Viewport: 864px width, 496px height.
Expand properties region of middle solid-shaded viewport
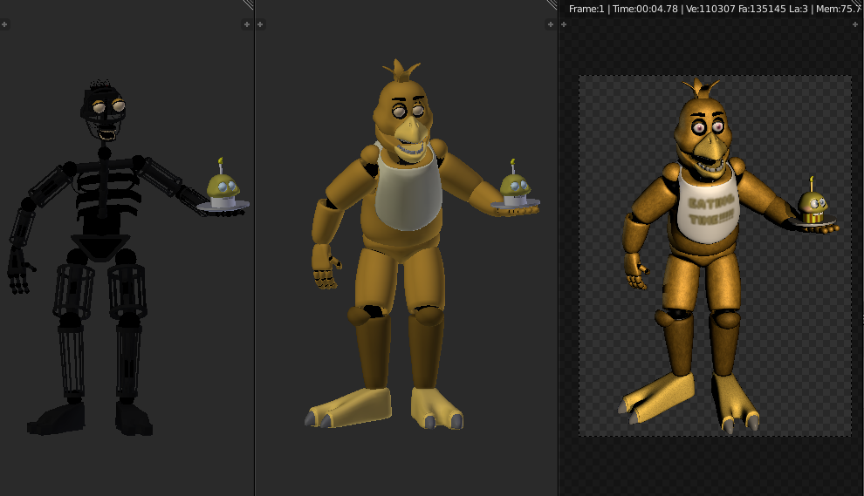(x=550, y=24)
